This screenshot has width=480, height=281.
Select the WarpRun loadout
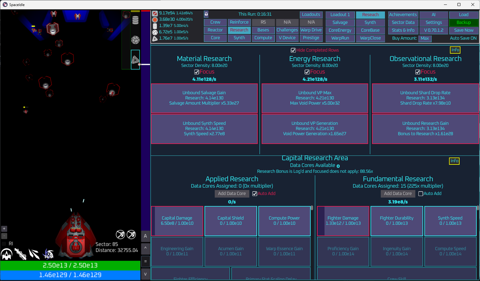340,38
